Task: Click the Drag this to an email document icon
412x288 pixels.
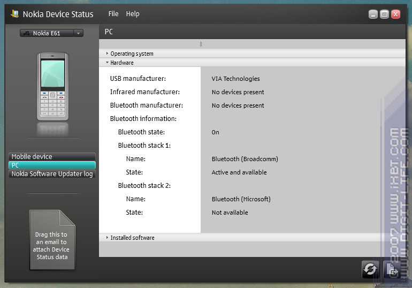Action: click(x=52, y=240)
